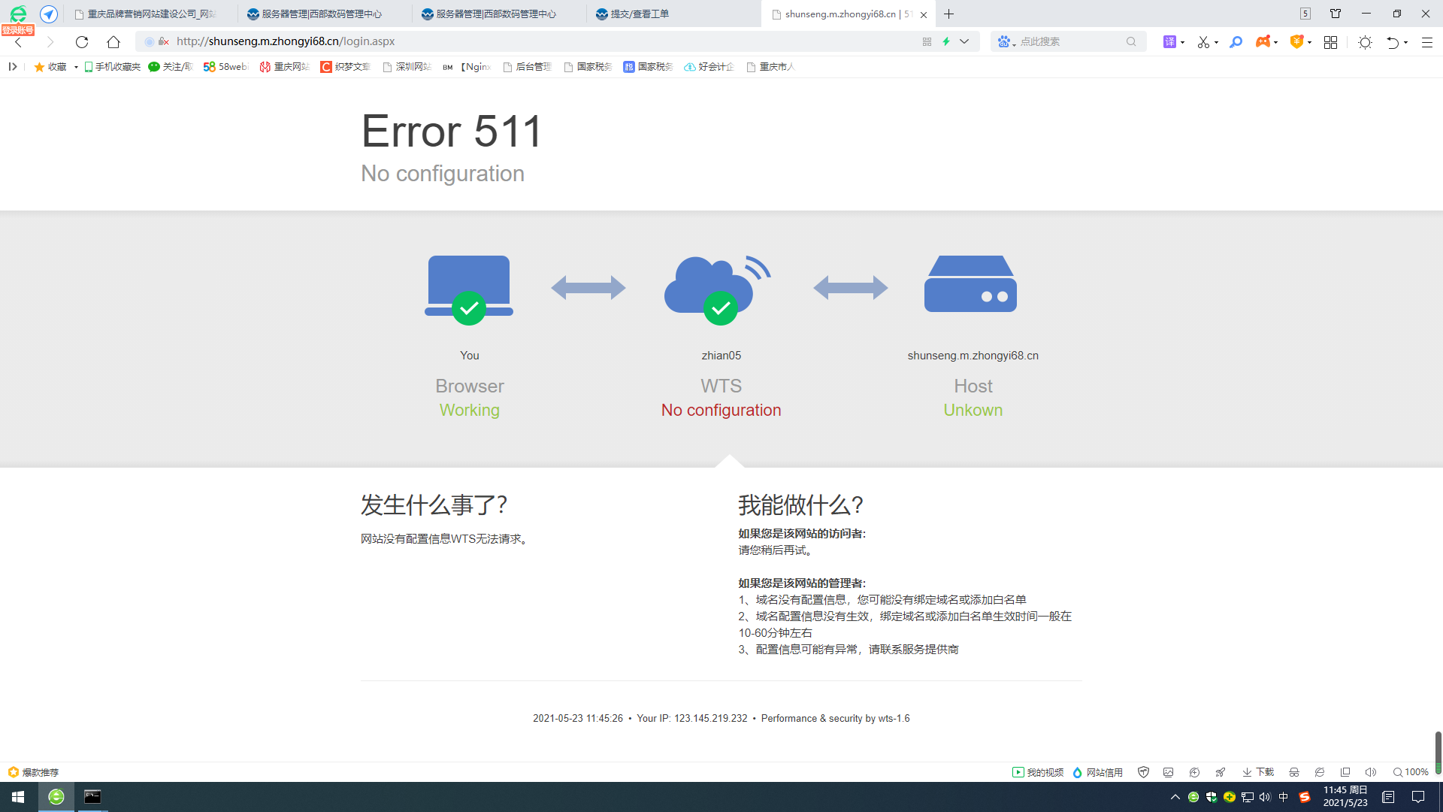Viewport: 1443px width, 812px height.
Task: Toggle the page sound mute speaker icon
Action: click(x=1370, y=772)
